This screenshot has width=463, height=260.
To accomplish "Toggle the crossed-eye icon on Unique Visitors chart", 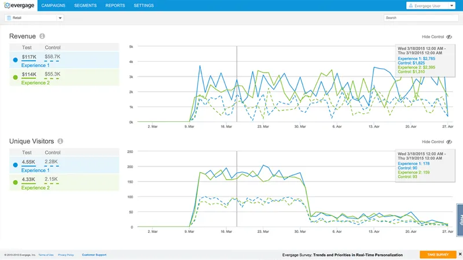I will coord(449,142).
